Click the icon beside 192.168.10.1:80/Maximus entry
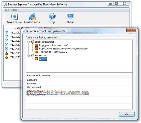Screen dimensions: 141x123 36,52
